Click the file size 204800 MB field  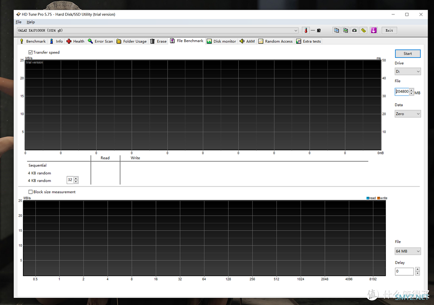402,92
